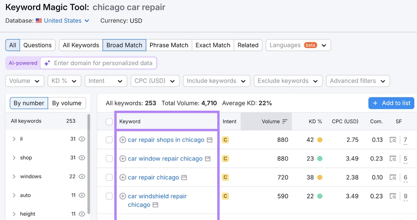417x220 pixels.
Task: Toggle eye icon for the shop group
Action: click(x=82, y=158)
